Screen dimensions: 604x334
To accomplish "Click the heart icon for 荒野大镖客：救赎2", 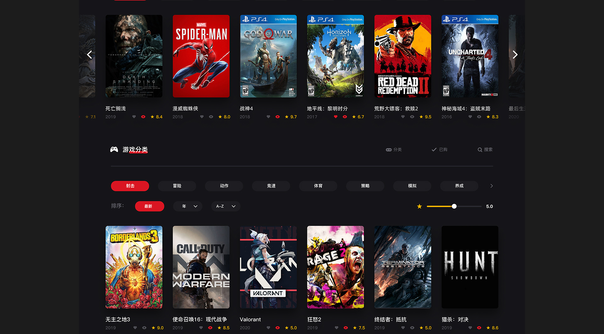I will [403, 117].
